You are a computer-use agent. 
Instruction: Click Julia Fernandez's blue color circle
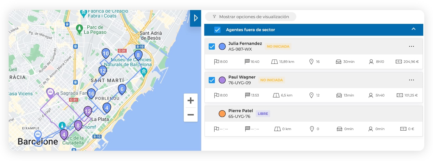pos(222,46)
